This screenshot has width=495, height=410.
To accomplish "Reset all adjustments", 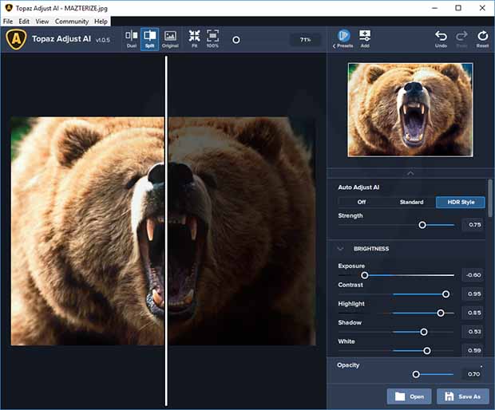I will point(482,38).
